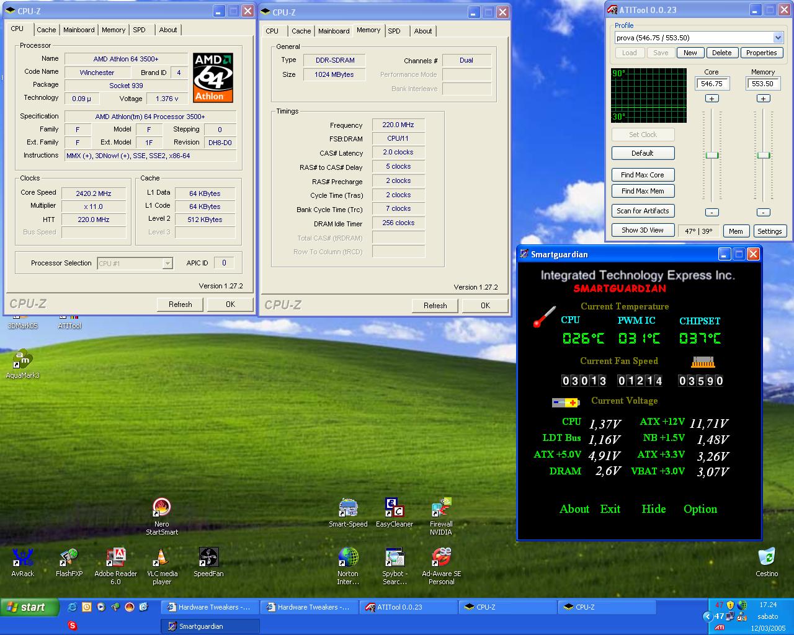Launch EasyCleaner desktop icon
The image size is (794, 635).
click(394, 513)
